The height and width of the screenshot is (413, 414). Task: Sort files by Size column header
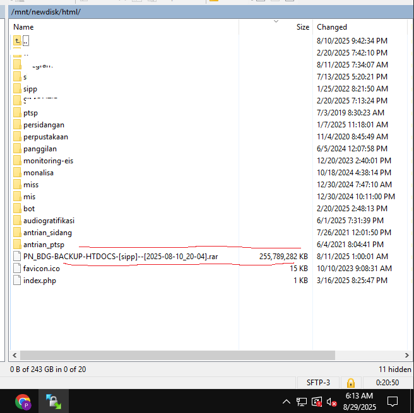tap(276, 27)
